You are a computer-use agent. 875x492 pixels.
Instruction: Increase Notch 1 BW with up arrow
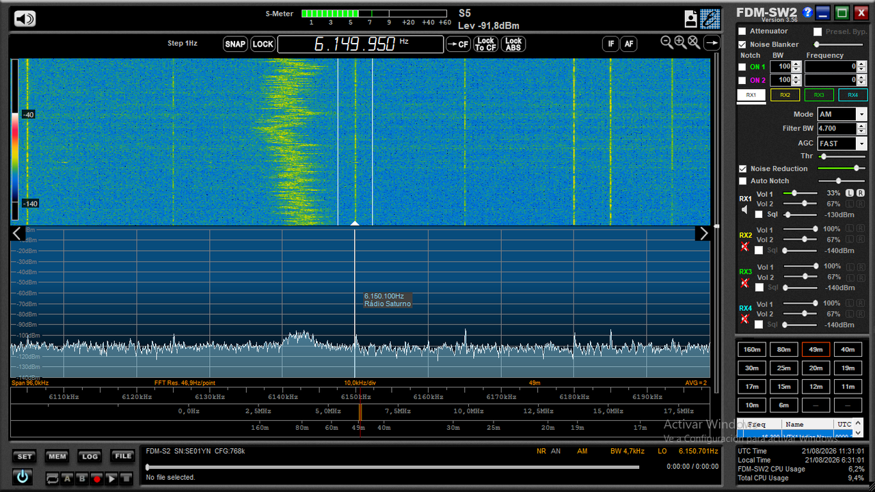(796, 64)
